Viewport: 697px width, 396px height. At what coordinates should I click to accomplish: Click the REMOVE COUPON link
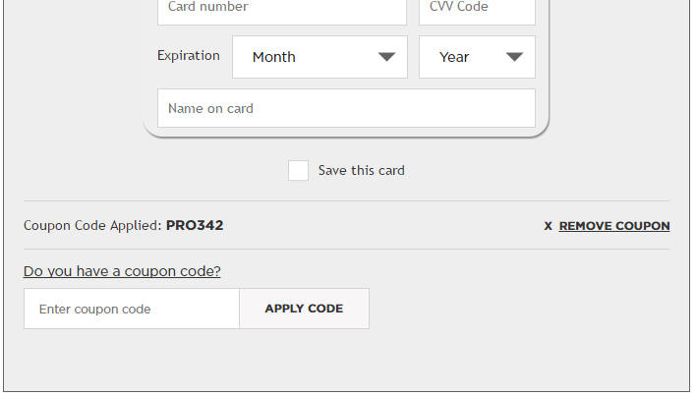coord(614,226)
